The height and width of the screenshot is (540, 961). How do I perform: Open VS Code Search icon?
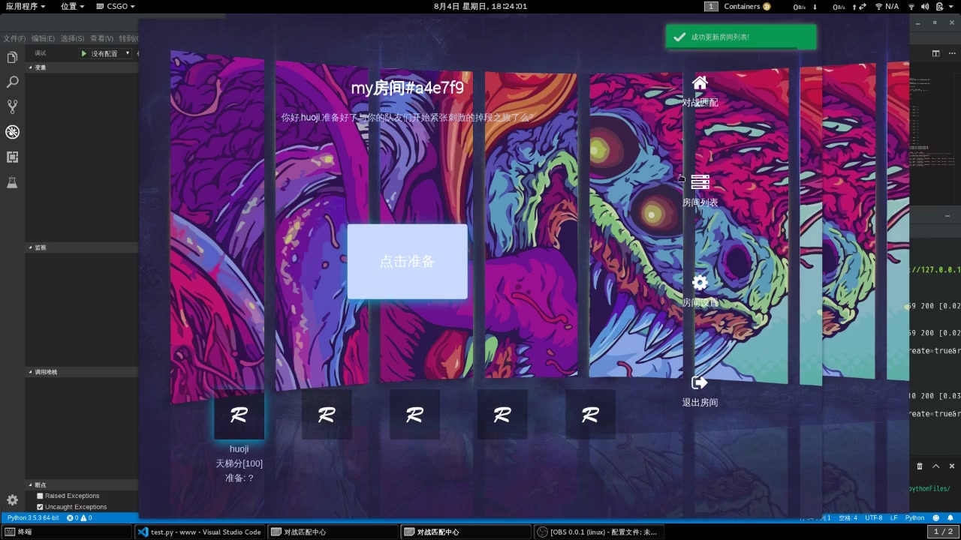click(x=12, y=82)
